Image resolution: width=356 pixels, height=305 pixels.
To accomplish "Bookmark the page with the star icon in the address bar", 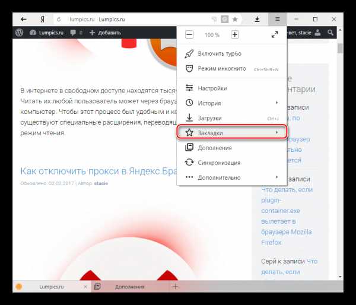I will 235,20.
